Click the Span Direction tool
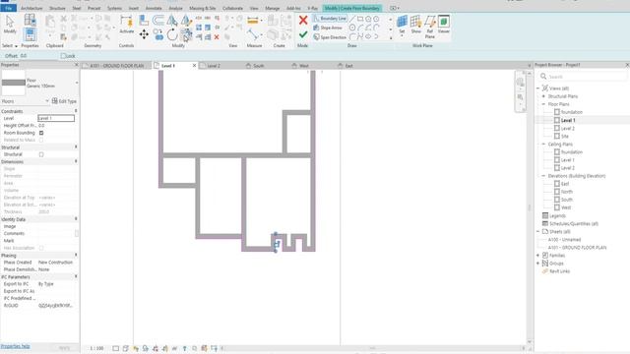 click(330, 37)
